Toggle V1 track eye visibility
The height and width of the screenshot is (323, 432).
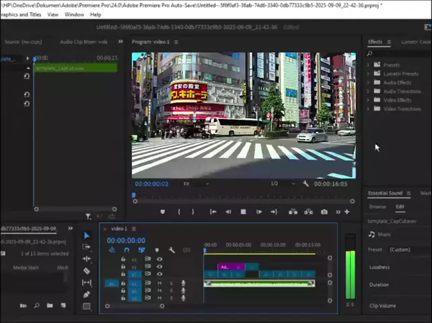[159, 275]
